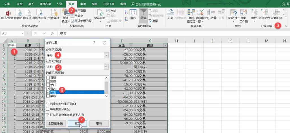Screen dimensions: 290x133
Task: Open the 日期 column filter dropdown
Action: pyautogui.click(x=38, y=45)
